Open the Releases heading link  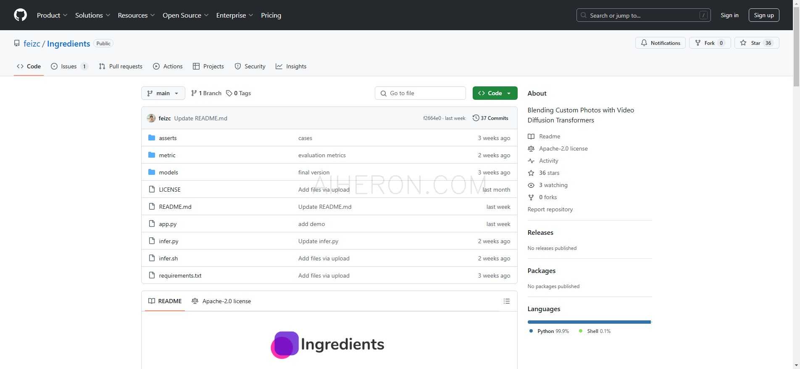point(540,232)
